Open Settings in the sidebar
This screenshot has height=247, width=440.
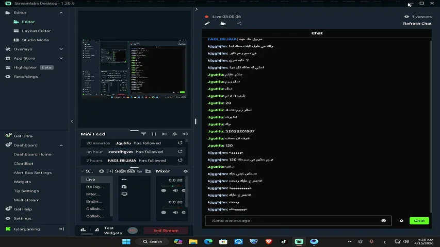pos(23,218)
